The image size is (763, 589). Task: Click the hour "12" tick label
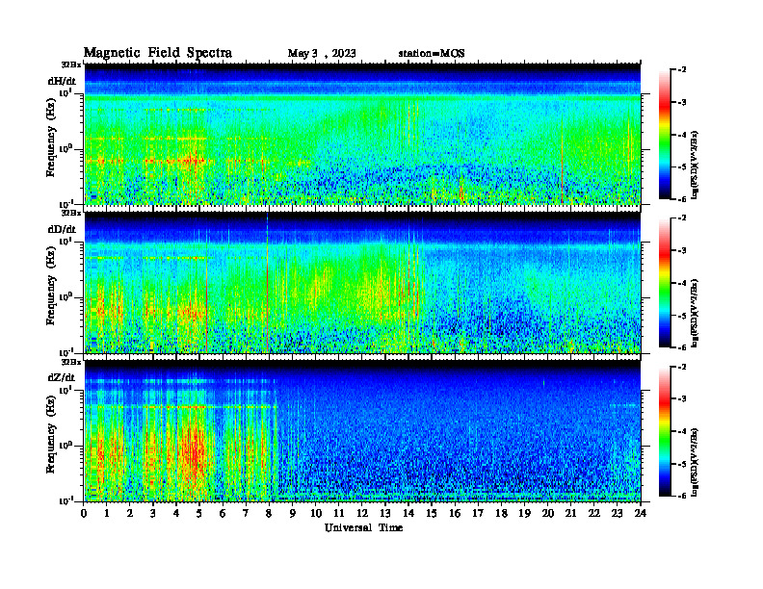[362, 513]
